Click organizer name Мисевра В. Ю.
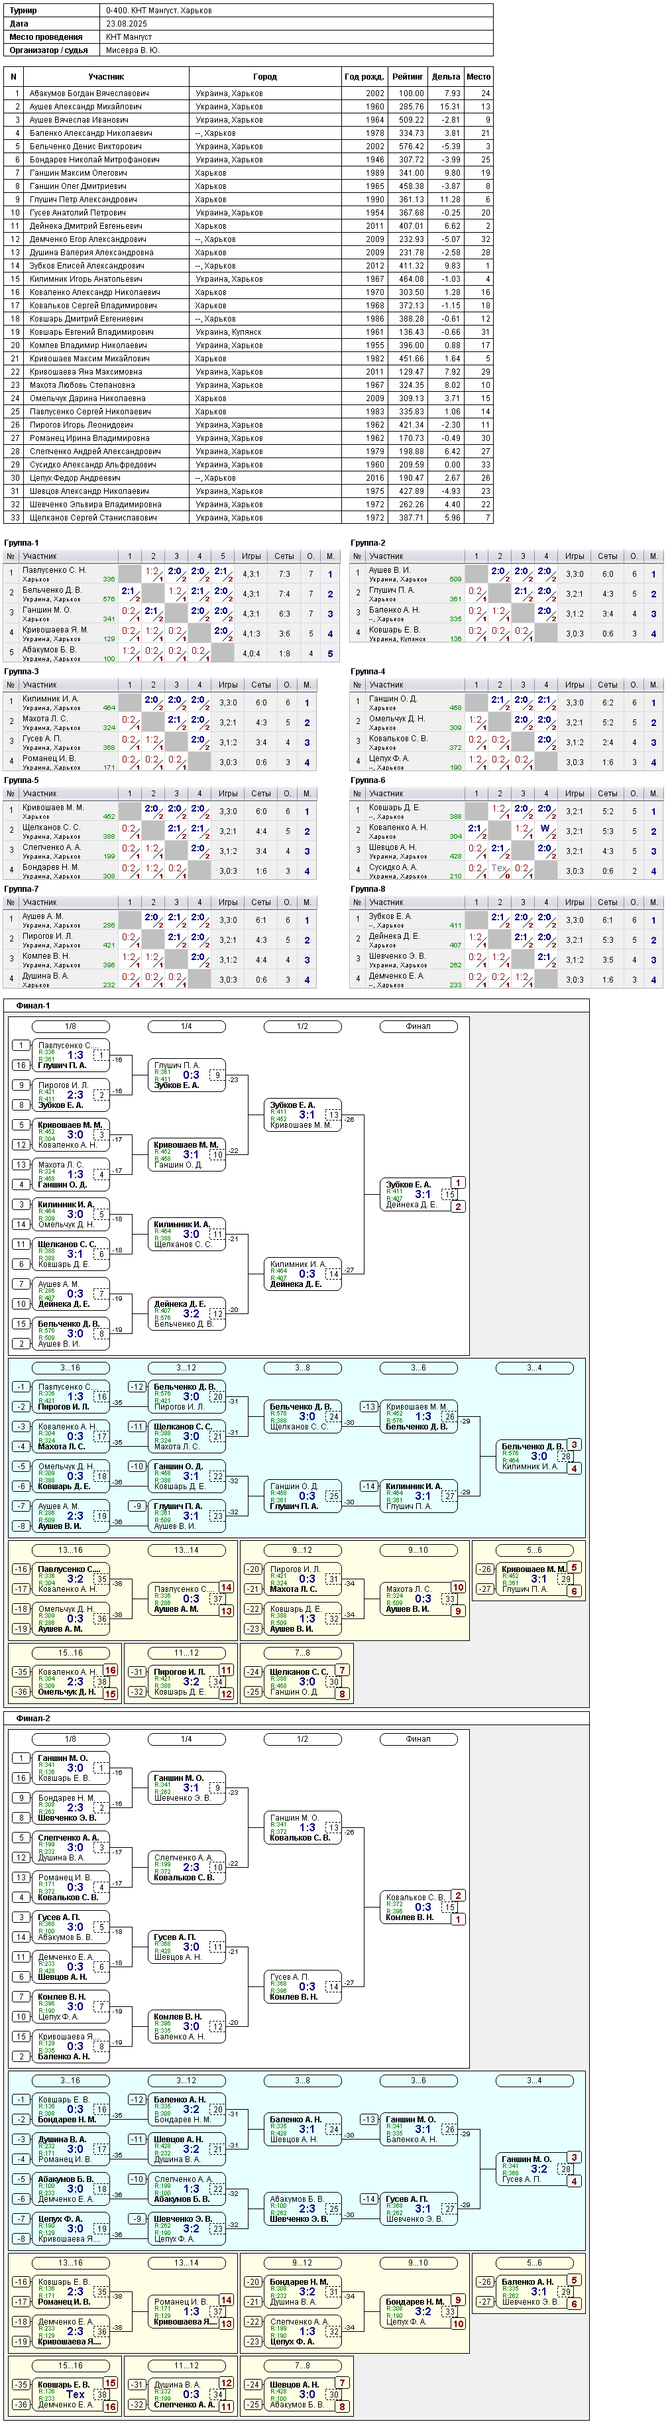The height and width of the screenshot is (2424, 670). point(132,50)
